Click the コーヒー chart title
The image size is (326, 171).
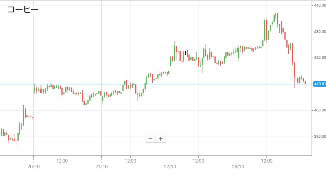click(x=23, y=10)
